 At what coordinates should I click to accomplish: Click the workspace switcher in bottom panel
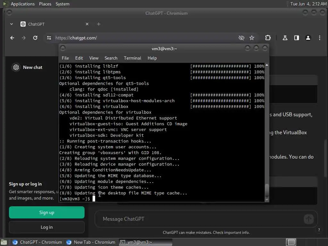point(291,242)
